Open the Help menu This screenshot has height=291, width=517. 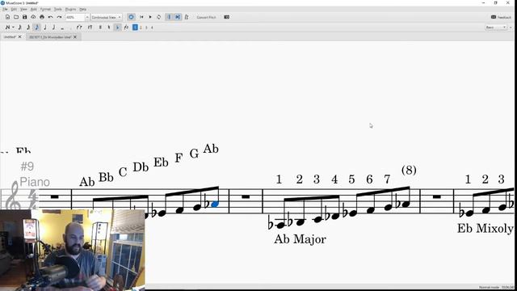82,9
